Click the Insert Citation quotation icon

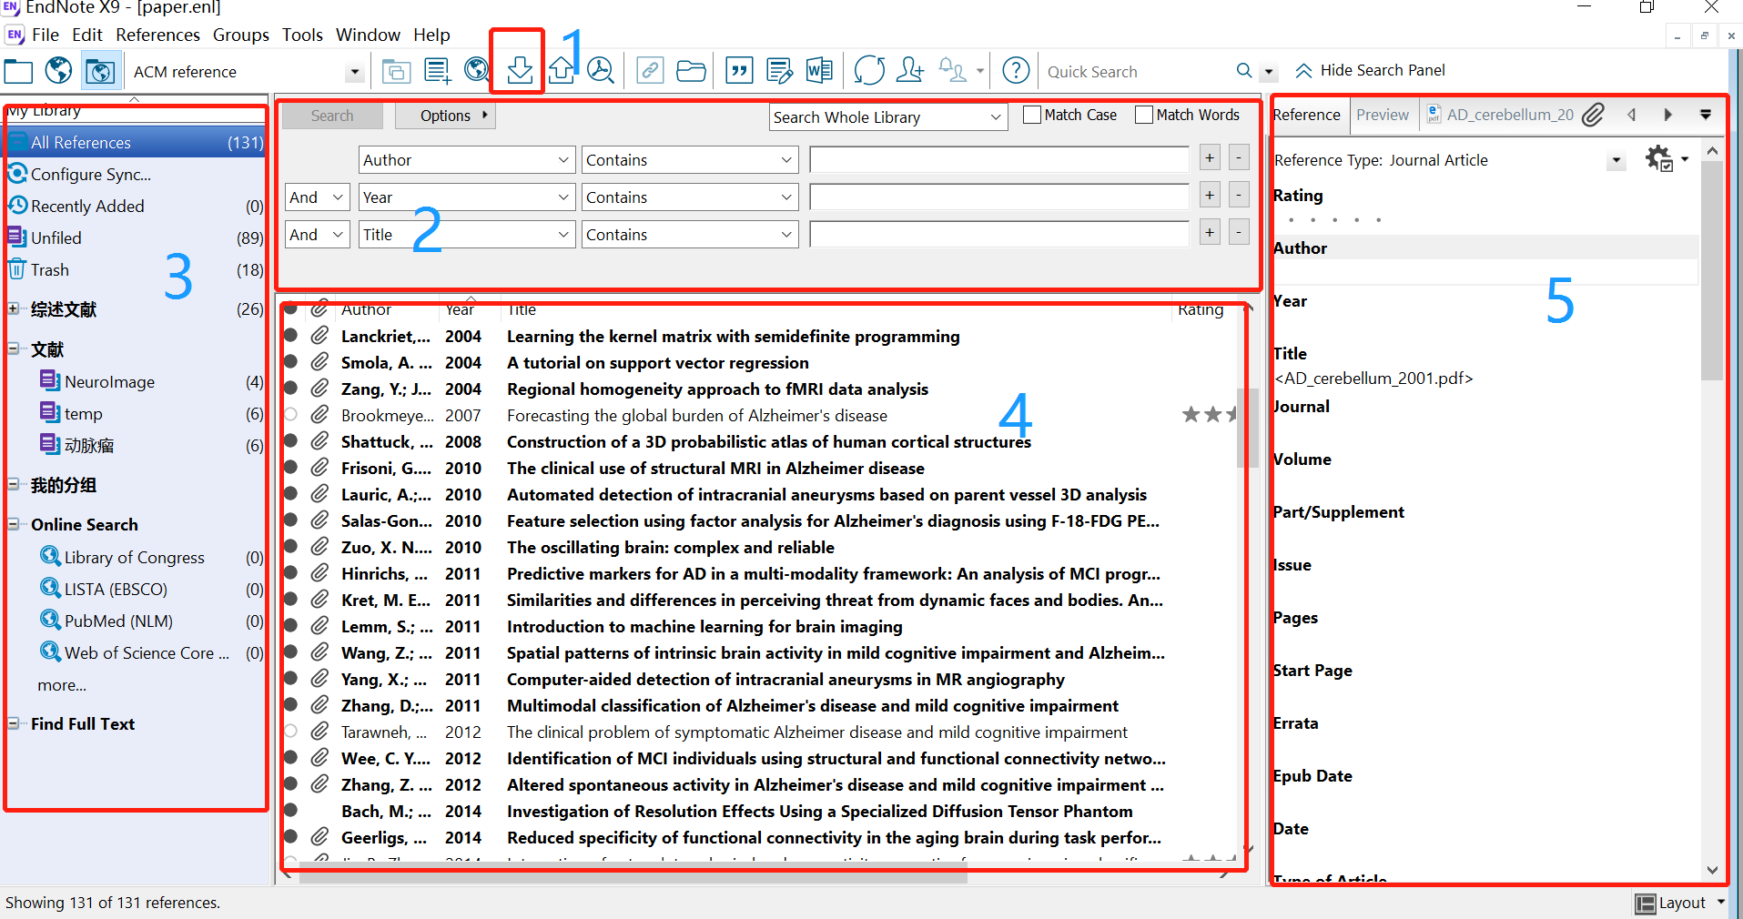(x=739, y=70)
